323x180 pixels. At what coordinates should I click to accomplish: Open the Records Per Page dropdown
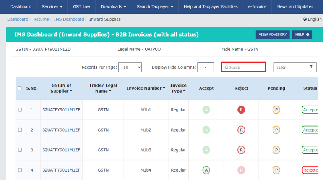[130, 67]
